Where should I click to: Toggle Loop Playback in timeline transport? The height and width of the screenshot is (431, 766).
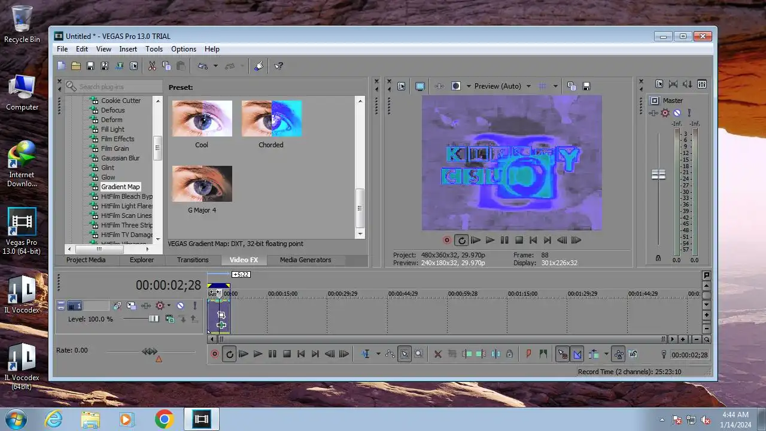[x=229, y=354]
